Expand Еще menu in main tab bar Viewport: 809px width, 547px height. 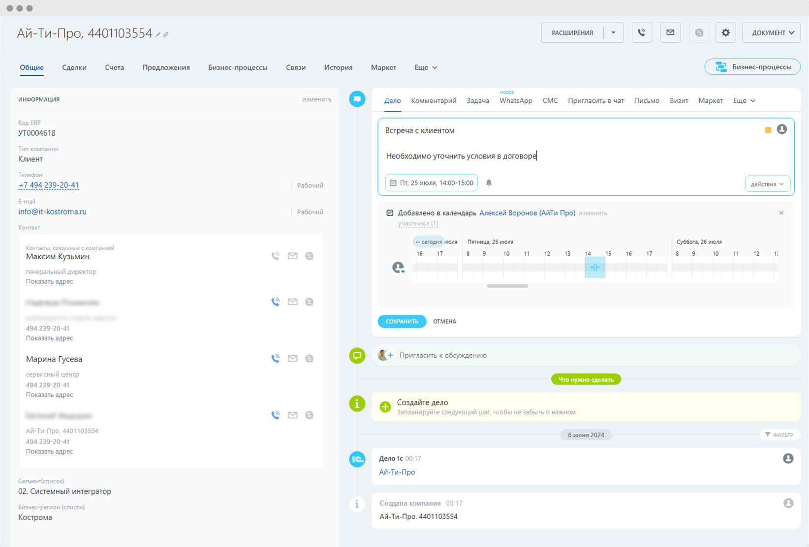pos(426,67)
